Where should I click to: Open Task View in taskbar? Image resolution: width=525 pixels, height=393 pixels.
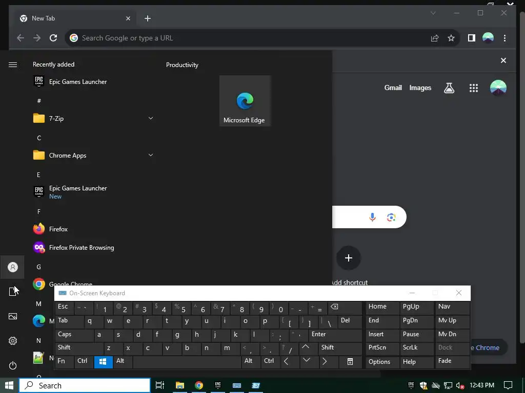(x=160, y=385)
